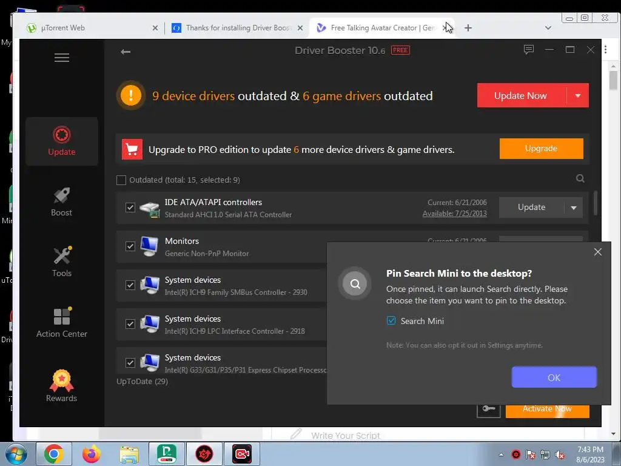Switch to Free Talking Avatar Creator tab
Viewport: 621px width, 466px height.
(381, 28)
